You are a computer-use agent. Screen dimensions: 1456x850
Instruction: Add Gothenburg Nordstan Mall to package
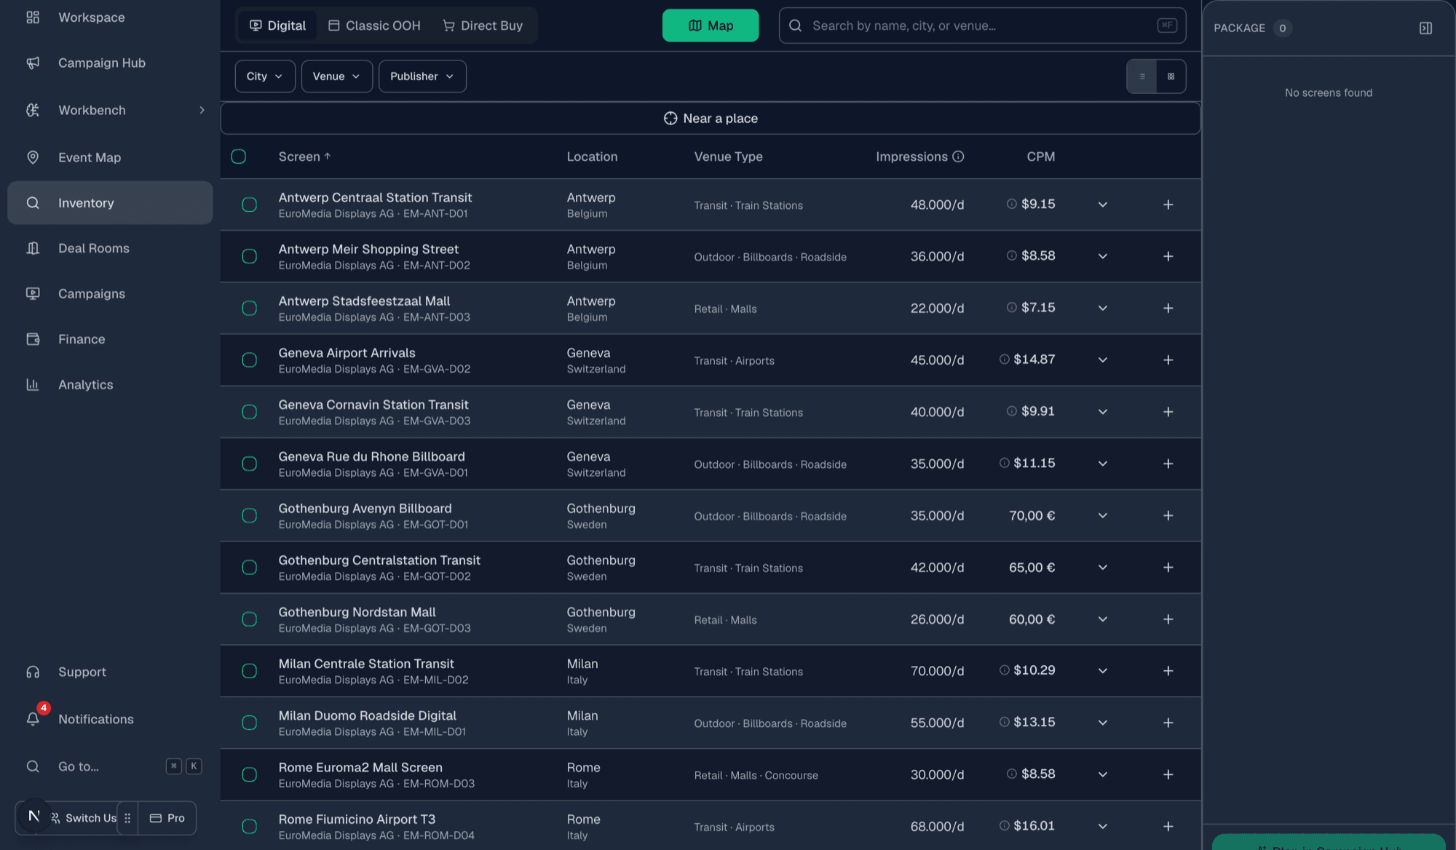coord(1168,619)
